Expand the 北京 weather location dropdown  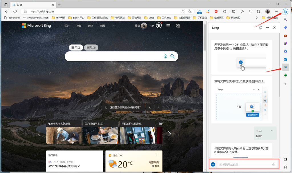coord(121,155)
